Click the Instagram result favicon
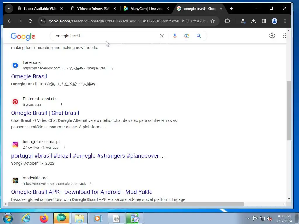The image size is (299, 224). (15, 145)
